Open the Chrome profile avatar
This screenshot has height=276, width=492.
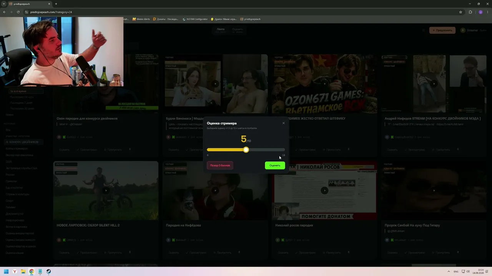pyautogui.click(x=480, y=12)
